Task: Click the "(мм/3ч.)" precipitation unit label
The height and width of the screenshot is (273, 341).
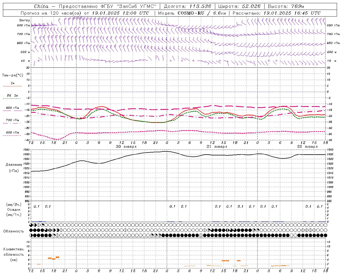Action: pos(14,204)
